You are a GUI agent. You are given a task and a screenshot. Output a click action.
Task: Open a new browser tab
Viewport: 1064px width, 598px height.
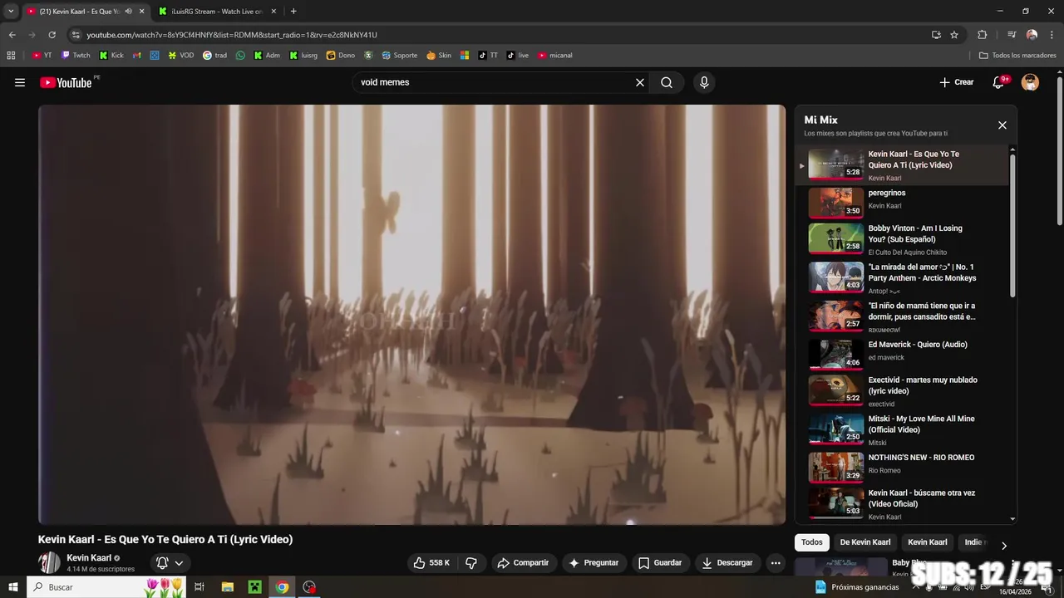pyautogui.click(x=293, y=11)
